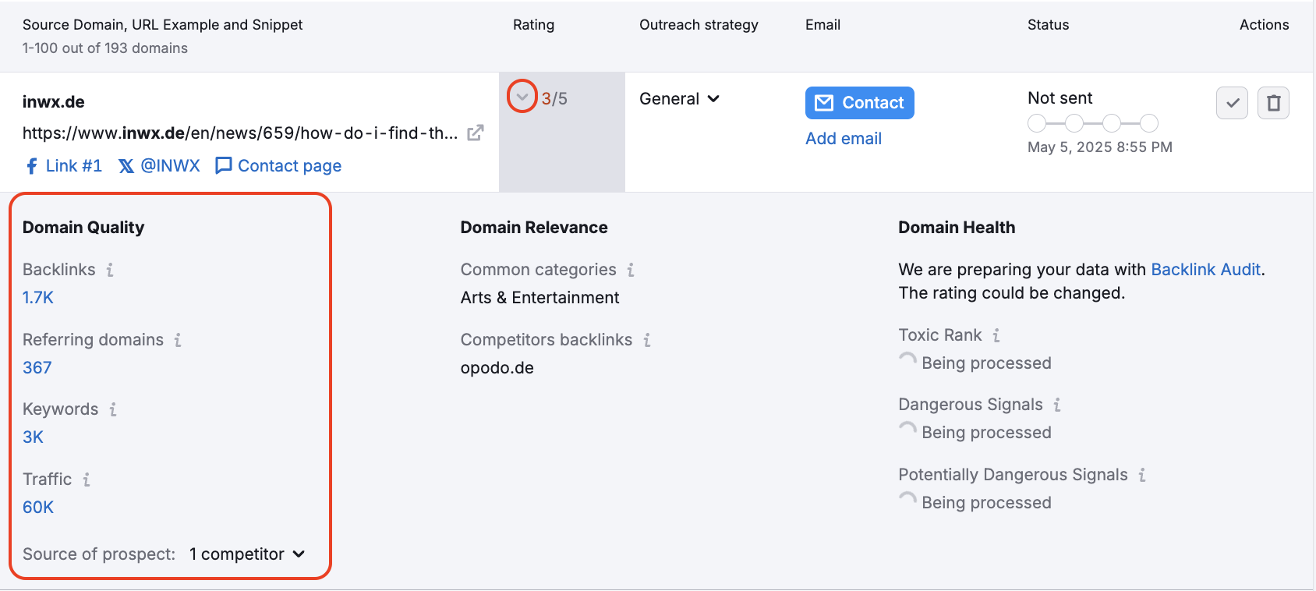Click the Toxic Rank info icon
Screen dimensions: 1316x591
click(996, 335)
